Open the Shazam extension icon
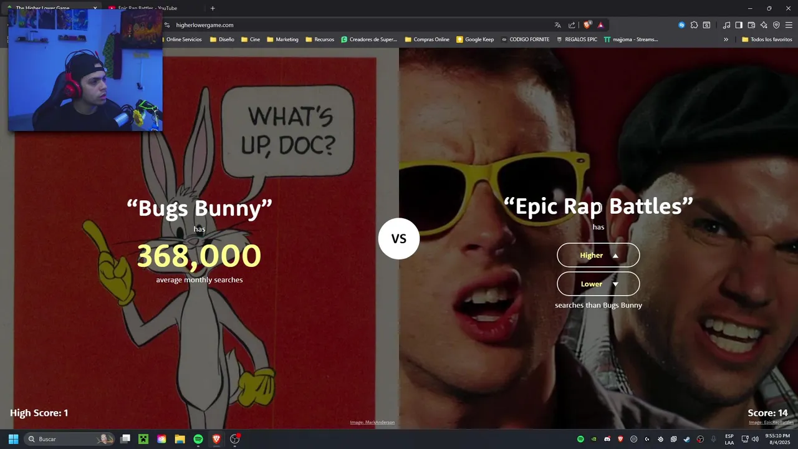The image size is (798, 449). coord(681,25)
